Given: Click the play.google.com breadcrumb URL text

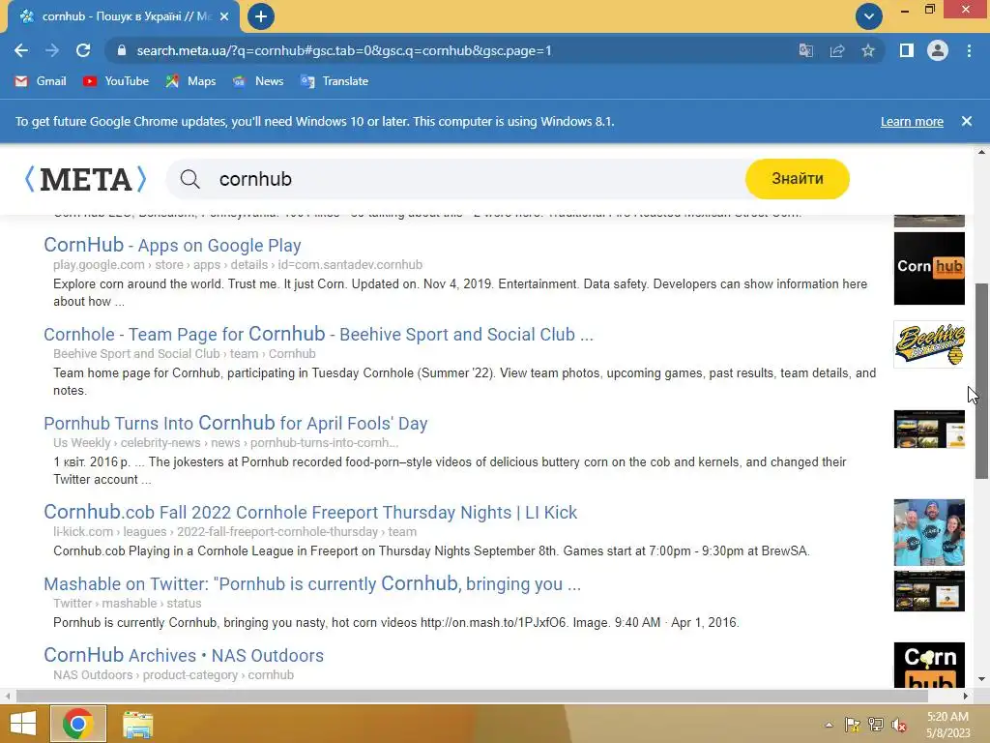Looking at the screenshot, I should [238, 265].
